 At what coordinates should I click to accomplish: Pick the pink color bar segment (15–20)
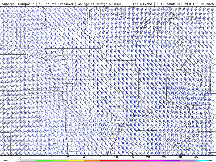pos(140,161)
